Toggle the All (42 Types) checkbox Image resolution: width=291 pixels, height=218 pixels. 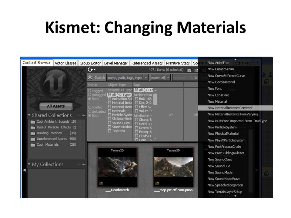(x=110, y=94)
